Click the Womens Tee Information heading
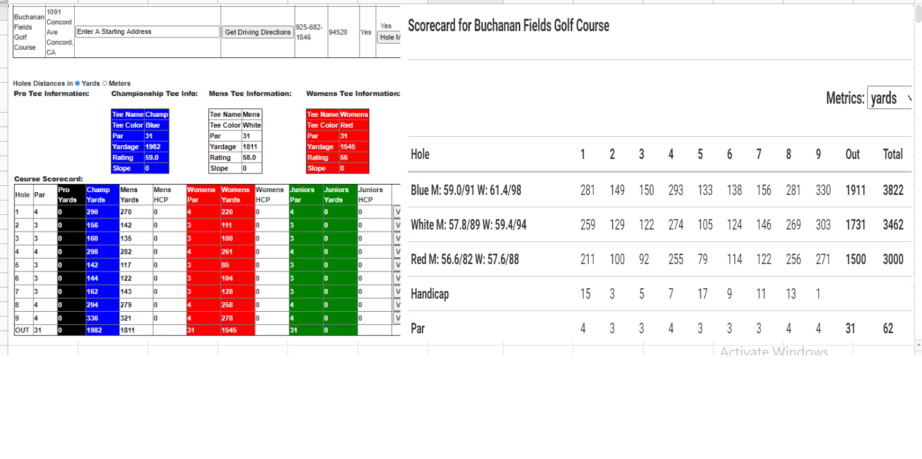 coord(353,93)
